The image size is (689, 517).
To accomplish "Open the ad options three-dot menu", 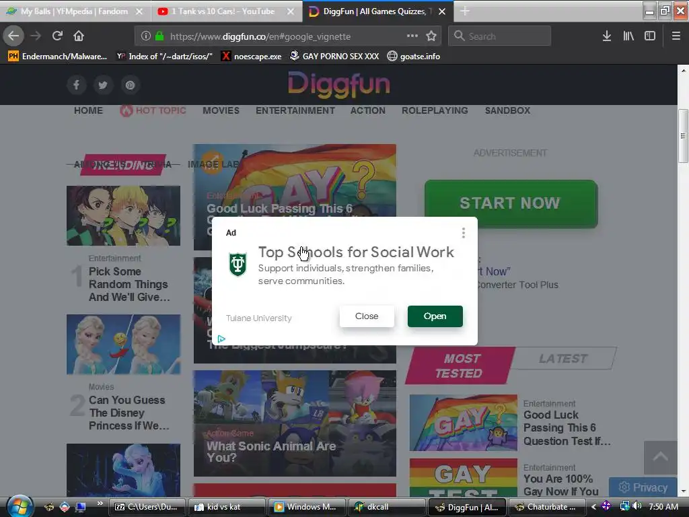I will (463, 233).
